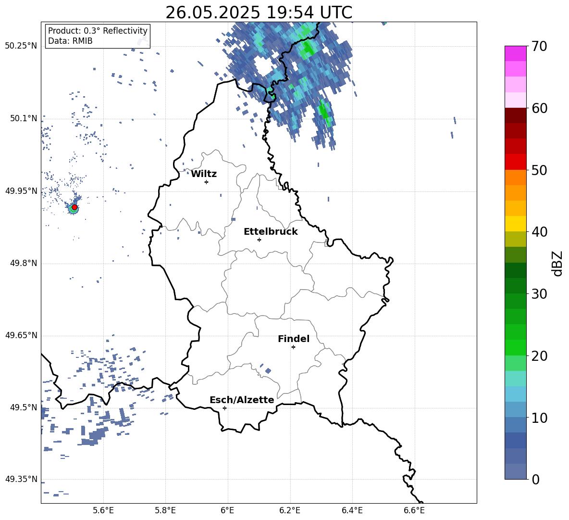Click the 30 tick on the colorbar
Viewport: 569px width, 520px height.
(539, 293)
